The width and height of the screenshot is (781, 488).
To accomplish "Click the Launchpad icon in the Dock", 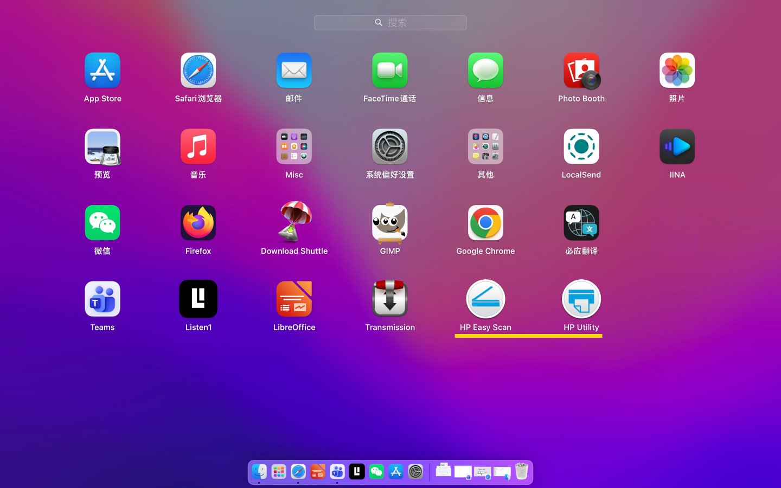I will 279,472.
